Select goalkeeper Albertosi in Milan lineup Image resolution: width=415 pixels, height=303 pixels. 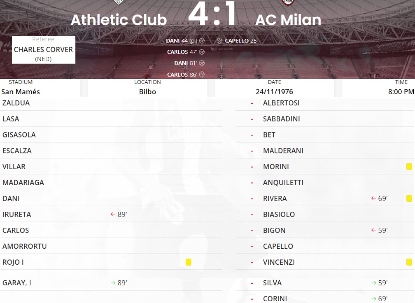[281, 103]
